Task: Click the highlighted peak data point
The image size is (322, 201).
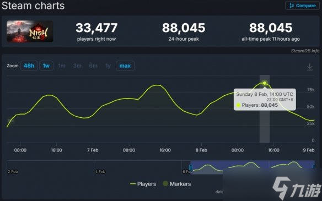Action: (265, 83)
